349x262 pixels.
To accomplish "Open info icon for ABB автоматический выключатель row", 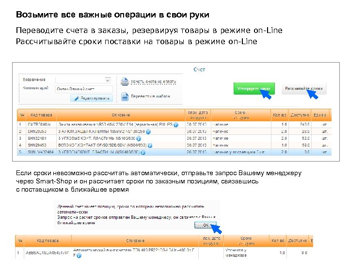I will 79,256.
